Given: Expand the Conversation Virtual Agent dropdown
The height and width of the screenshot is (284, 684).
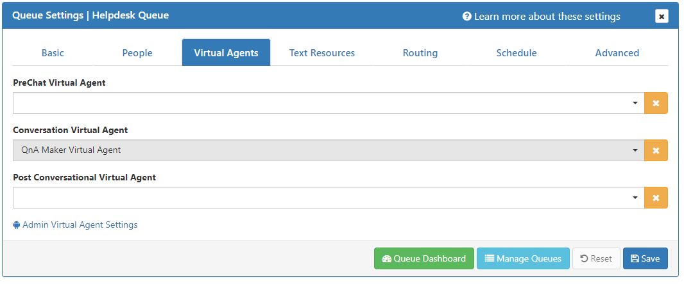Looking at the screenshot, I should pos(328,150).
